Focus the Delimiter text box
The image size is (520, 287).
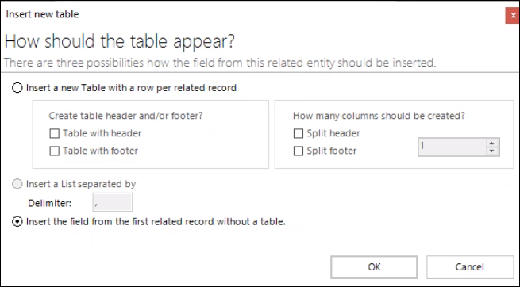point(113,202)
